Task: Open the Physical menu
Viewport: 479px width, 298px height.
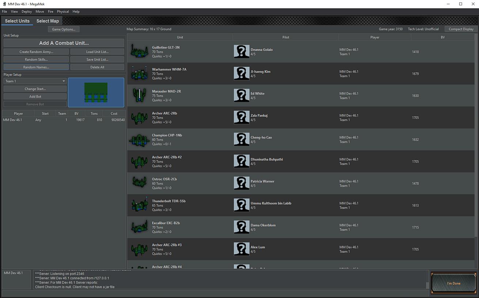Action: [x=63, y=12]
